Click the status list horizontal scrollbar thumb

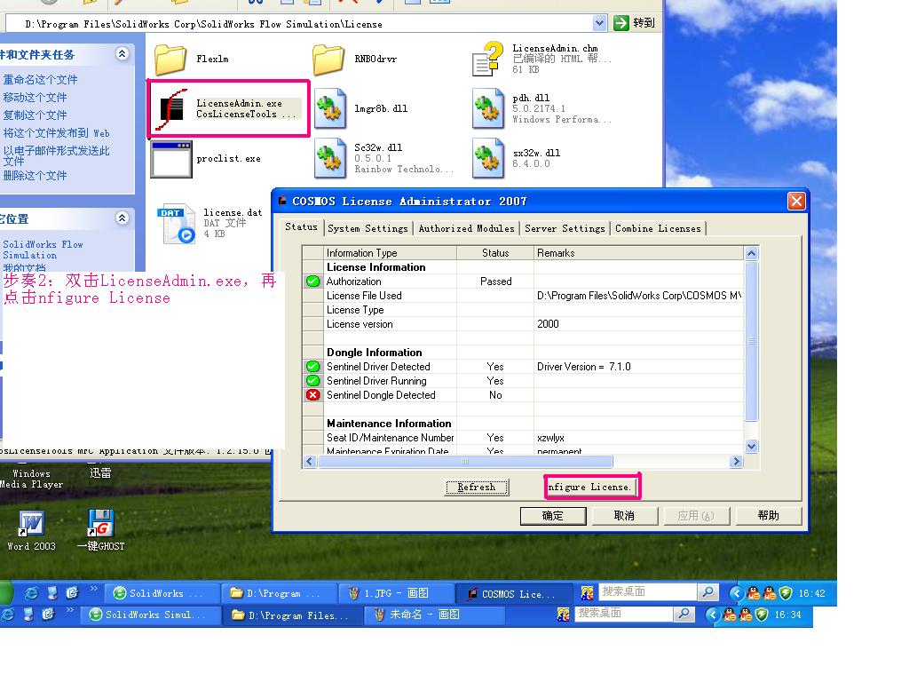coord(465,462)
